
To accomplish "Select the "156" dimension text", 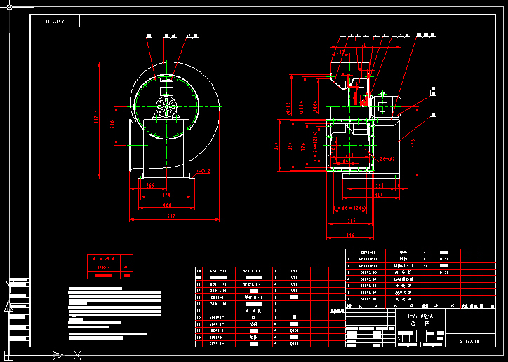I will point(380,186).
